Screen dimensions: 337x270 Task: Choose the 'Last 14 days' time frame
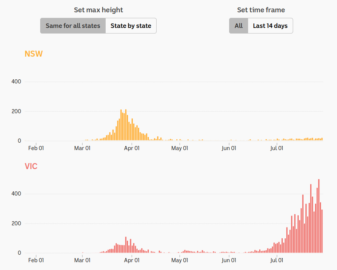(270, 26)
